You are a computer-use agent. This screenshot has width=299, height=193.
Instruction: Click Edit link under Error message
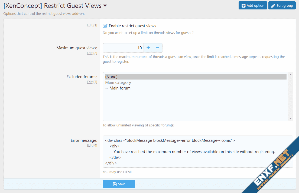pos(90,146)
